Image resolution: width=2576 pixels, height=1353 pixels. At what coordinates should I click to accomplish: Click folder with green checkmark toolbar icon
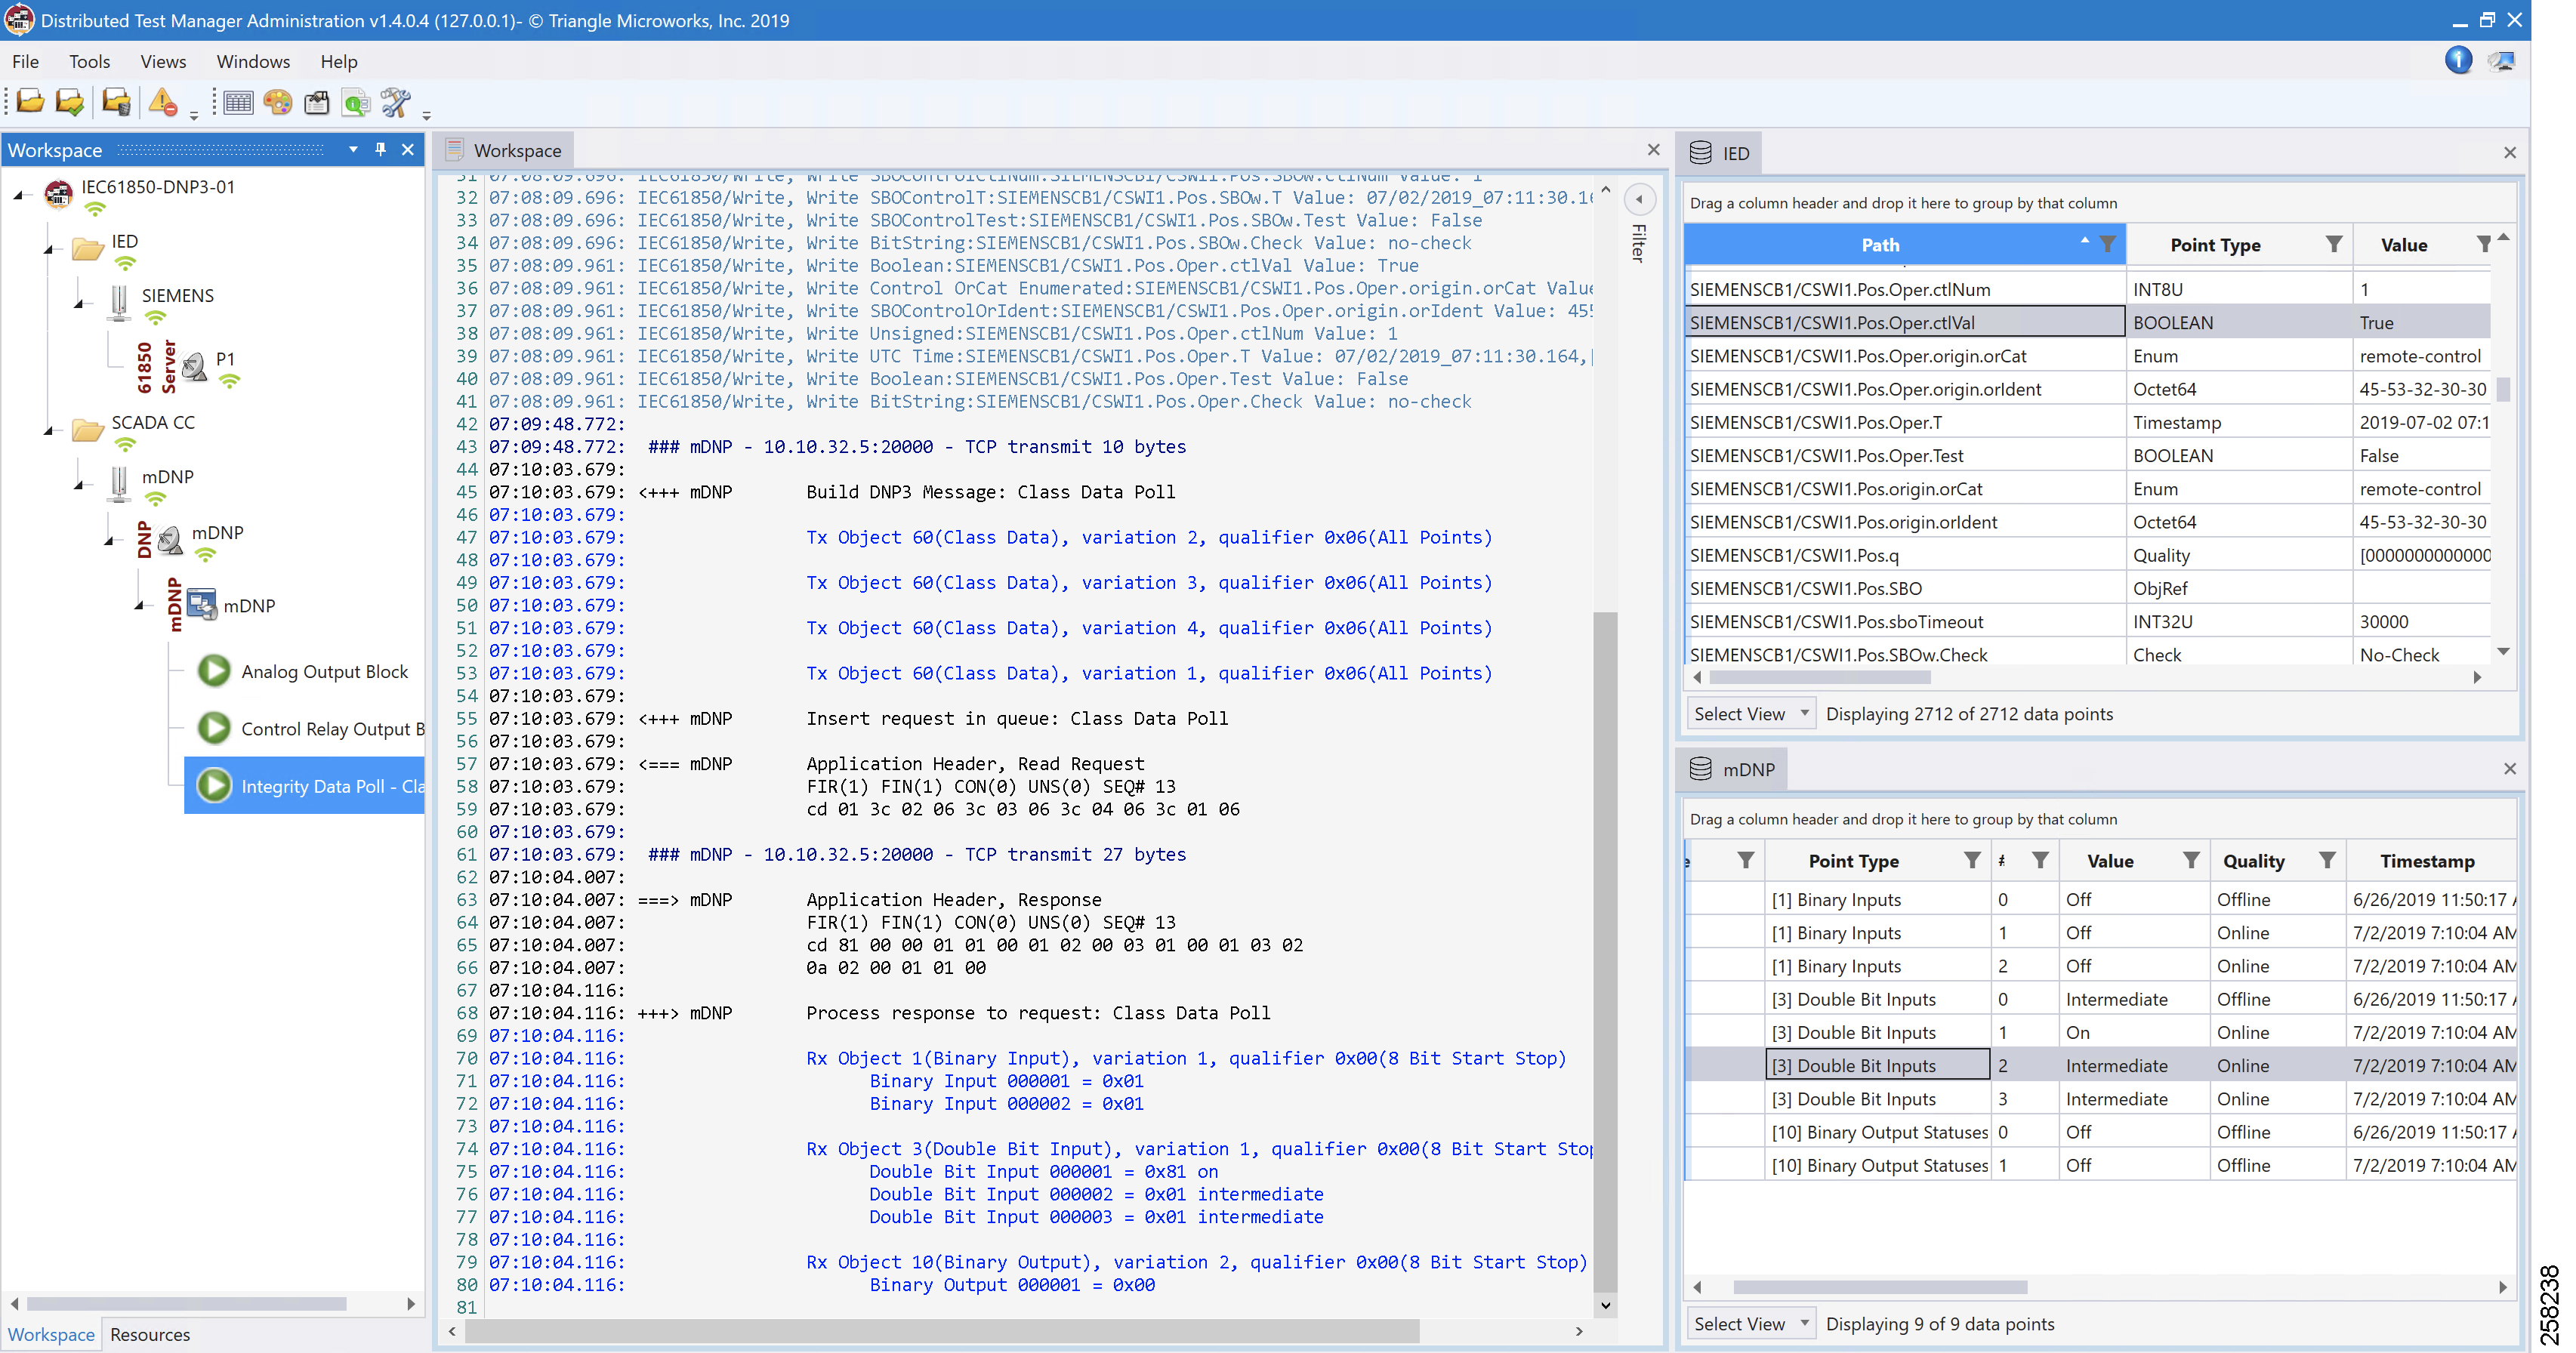(70, 101)
